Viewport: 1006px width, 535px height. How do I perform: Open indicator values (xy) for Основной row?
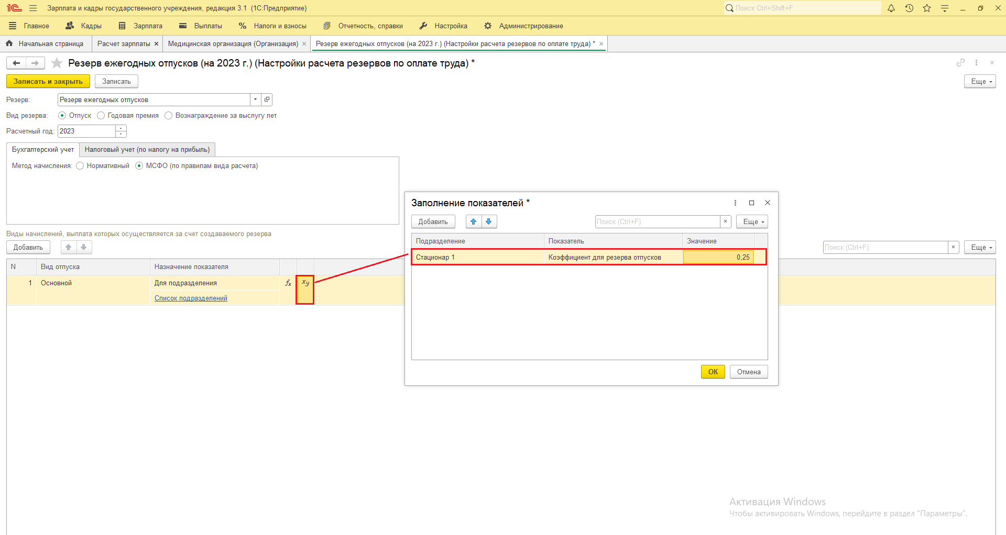305,283
